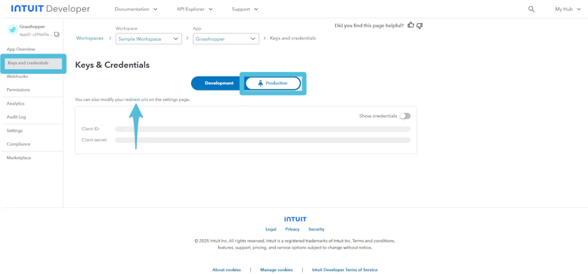Click the Grasshopper app avatar icon
The height and width of the screenshot is (274, 588).
12,30
